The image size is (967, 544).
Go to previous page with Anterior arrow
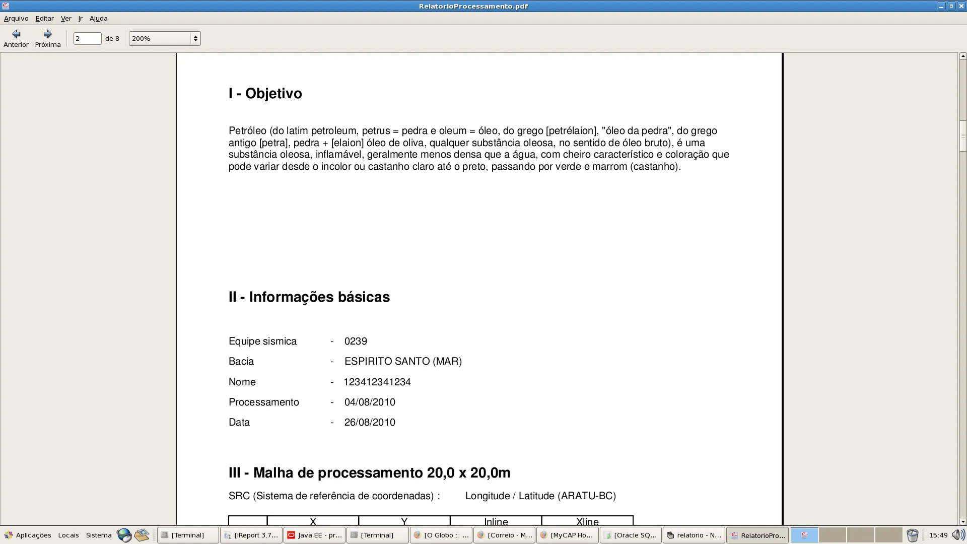(x=16, y=38)
